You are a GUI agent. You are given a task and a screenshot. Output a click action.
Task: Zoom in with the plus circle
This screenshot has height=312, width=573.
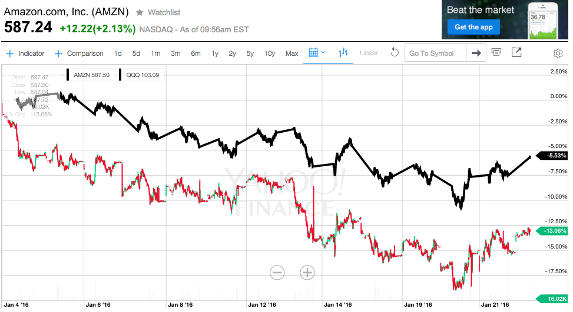307,272
